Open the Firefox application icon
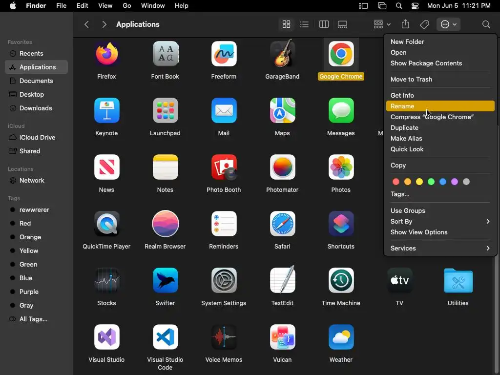The image size is (500, 375). point(106,54)
